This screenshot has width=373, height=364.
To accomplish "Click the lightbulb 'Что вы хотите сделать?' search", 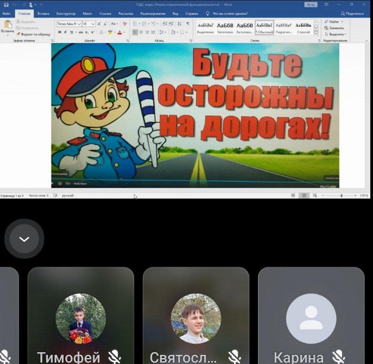I will click(x=227, y=13).
